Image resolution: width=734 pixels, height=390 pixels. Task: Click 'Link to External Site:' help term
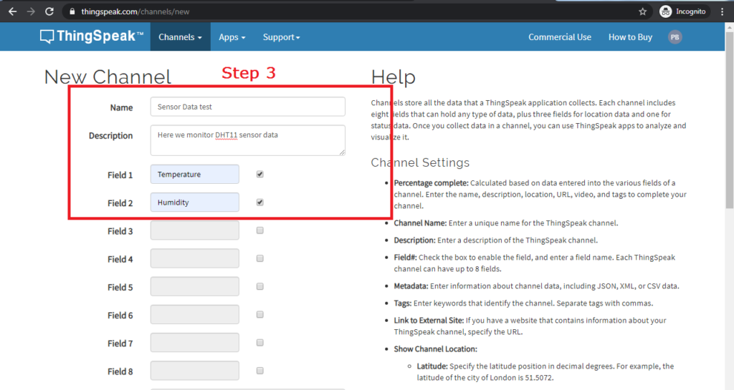click(429, 321)
